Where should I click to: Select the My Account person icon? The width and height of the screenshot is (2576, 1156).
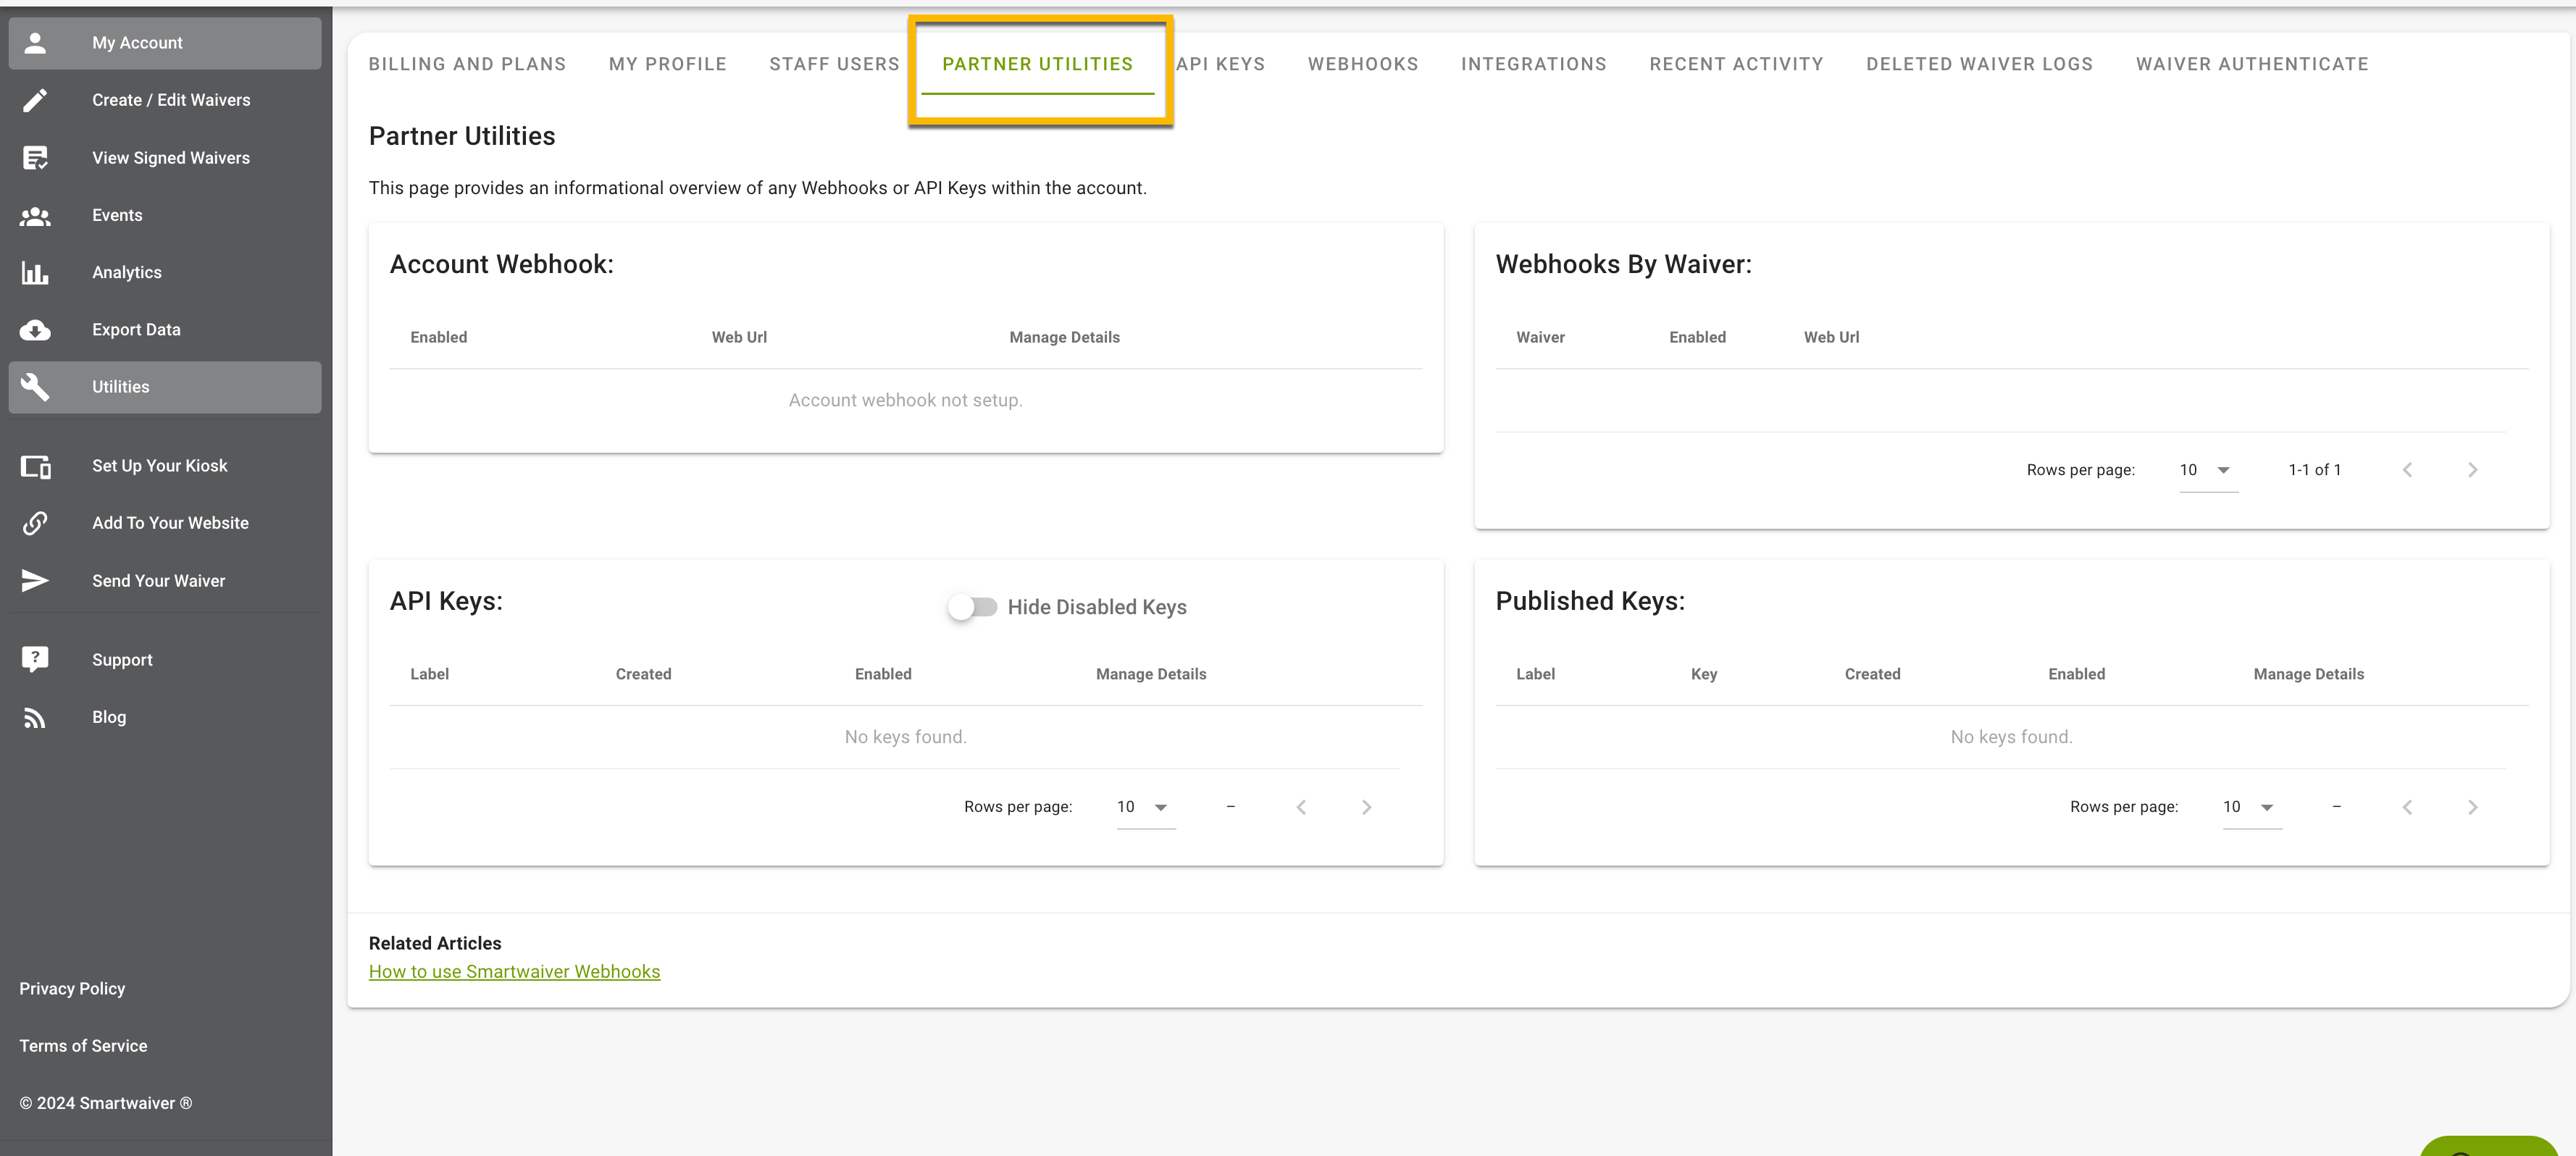coord(36,42)
